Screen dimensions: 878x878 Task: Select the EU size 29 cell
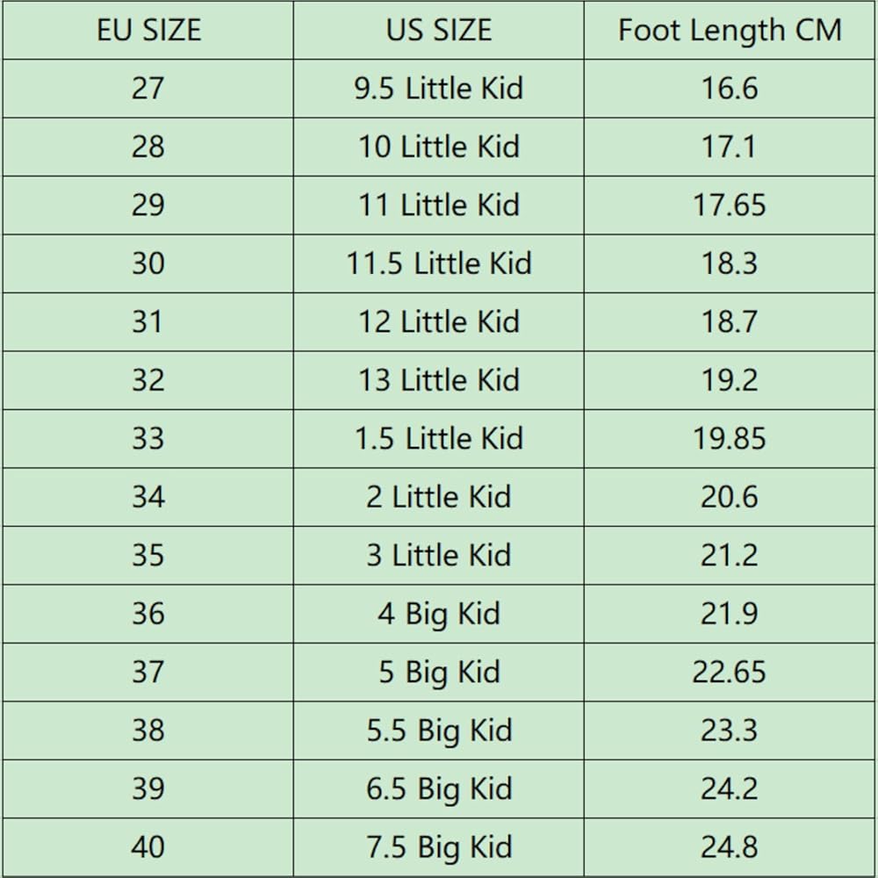point(148,205)
